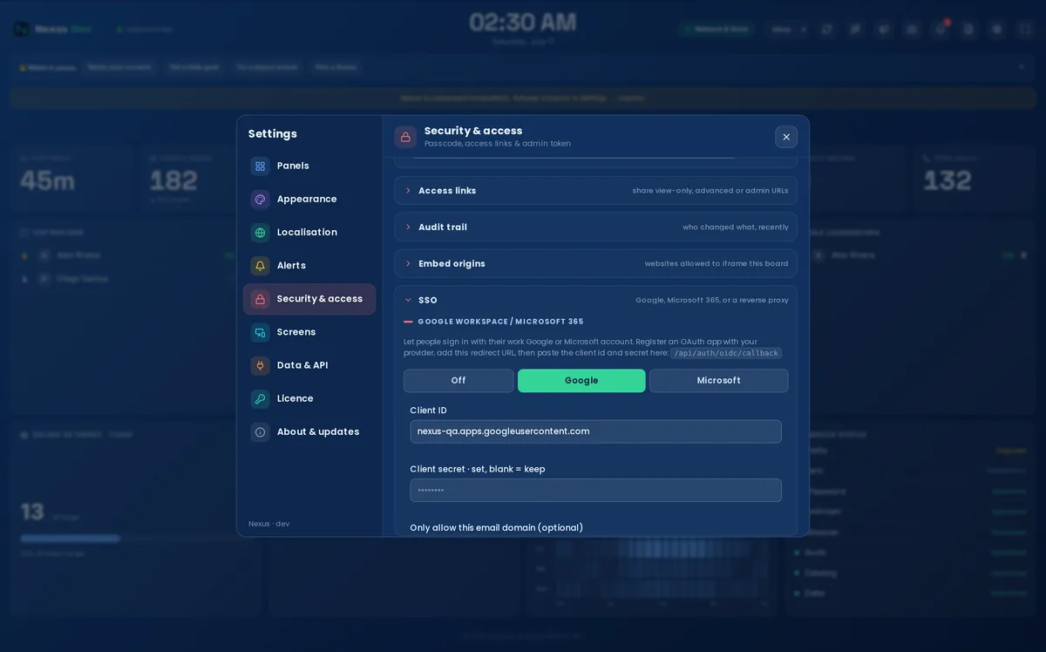Focus the Client secret password field
Image resolution: width=1046 pixels, height=652 pixels.
click(x=596, y=490)
